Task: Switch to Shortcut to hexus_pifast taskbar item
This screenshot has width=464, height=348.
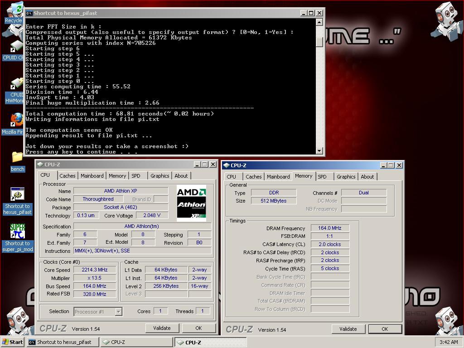Action: [x=63, y=342]
